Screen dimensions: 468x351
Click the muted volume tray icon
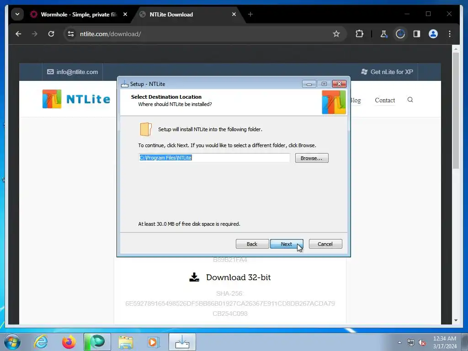[x=422, y=343]
